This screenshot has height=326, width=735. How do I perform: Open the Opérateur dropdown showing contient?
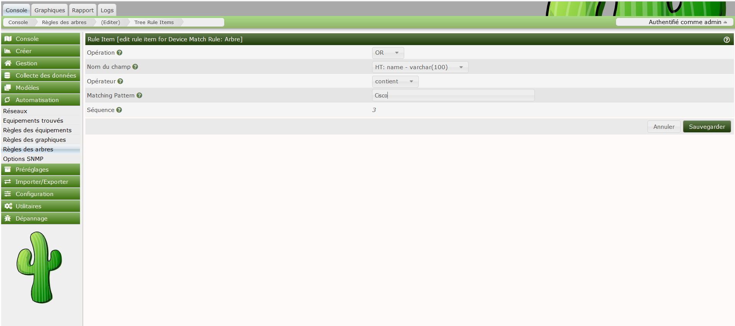click(395, 81)
